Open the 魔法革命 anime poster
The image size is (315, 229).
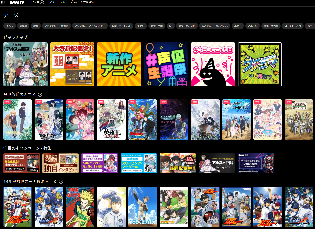[49, 120]
